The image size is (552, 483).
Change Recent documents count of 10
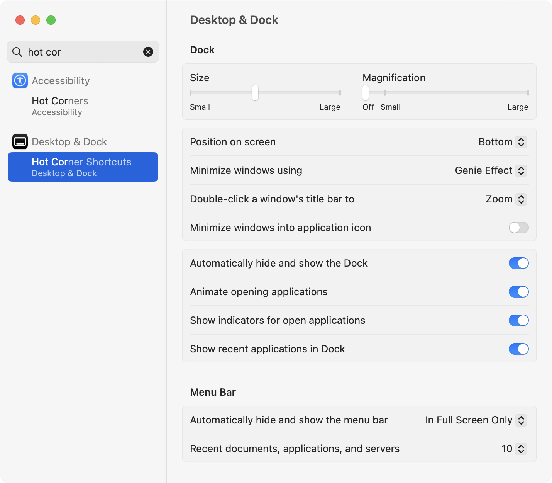coord(514,449)
